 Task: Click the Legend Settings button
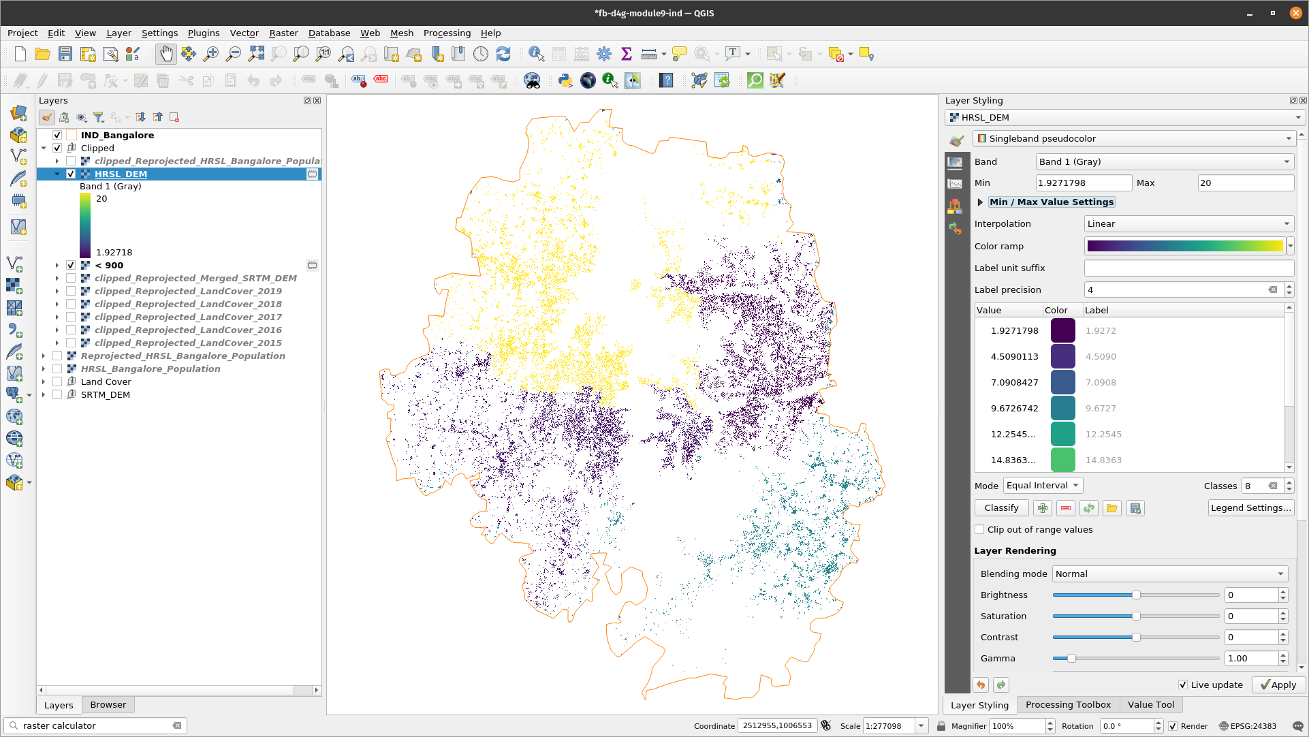pyautogui.click(x=1252, y=508)
